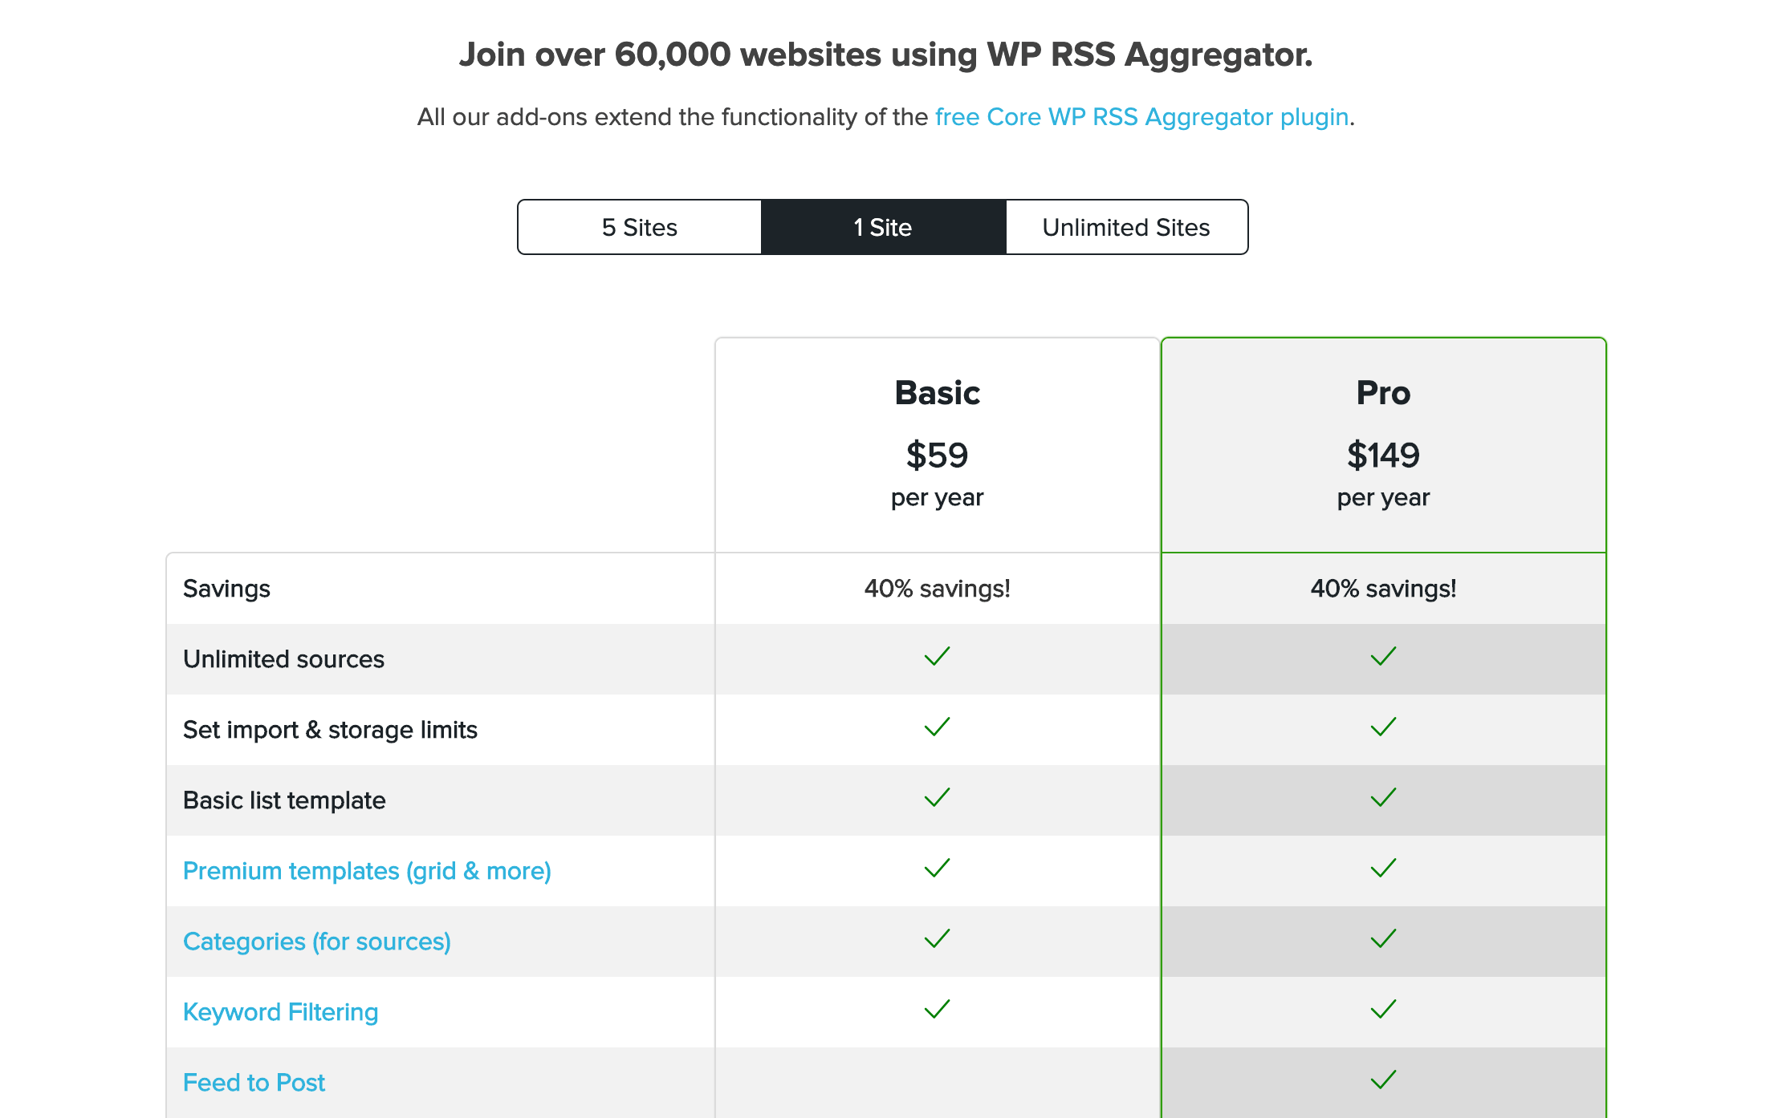The image size is (1774, 1118).
Task: Click Basic checkmark for Keyword Filtering
Action: coord(937,1010)
